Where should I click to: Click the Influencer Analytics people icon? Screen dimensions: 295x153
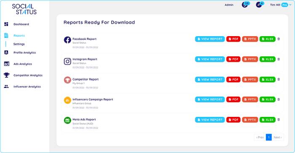6,87
